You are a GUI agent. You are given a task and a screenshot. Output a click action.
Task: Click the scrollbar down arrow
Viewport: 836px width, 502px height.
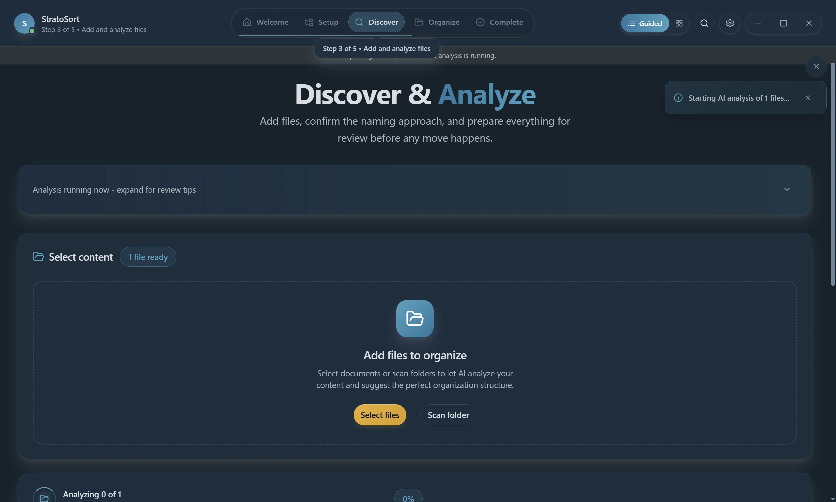click(x=833, y=499)
